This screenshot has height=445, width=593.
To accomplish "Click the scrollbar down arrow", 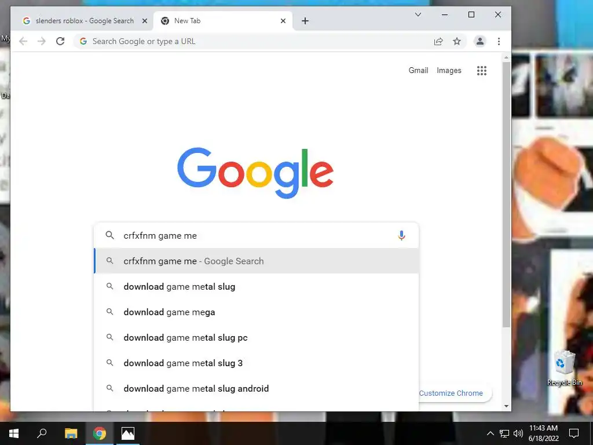I will tap(506, 406).
